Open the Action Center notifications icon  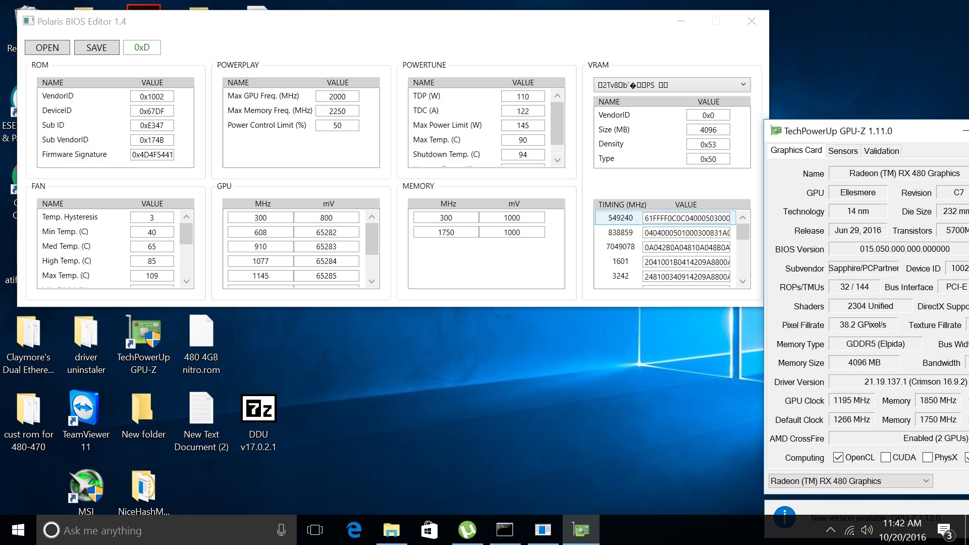point(945,530)
